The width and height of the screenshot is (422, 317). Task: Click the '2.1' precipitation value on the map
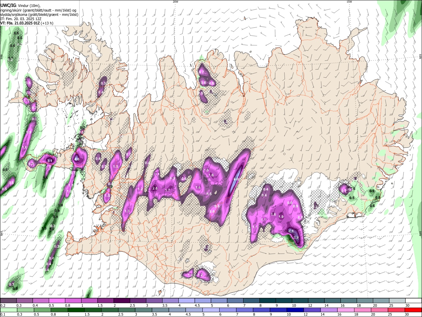pos(291,231)
